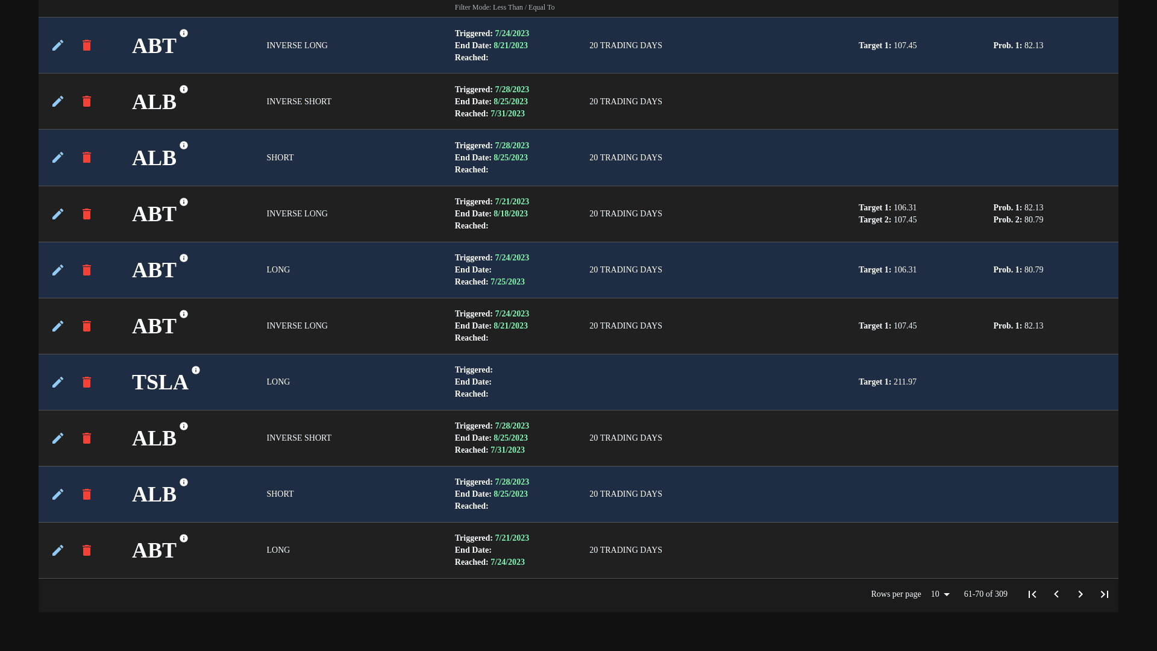The width and height of the screenshot is (1157, 651).
Task: Open info icon for ABT reached 7/25/2023
Action: [184, 258]
